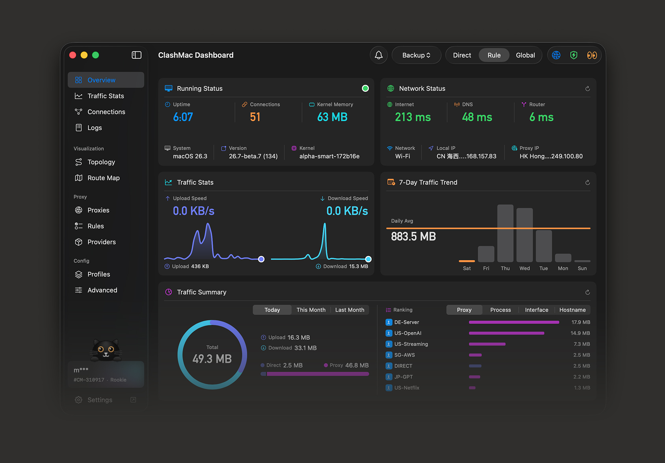Screen dimensions: 665x463
Task: Switch proxy mode to Global
Action: coord(525,55)
